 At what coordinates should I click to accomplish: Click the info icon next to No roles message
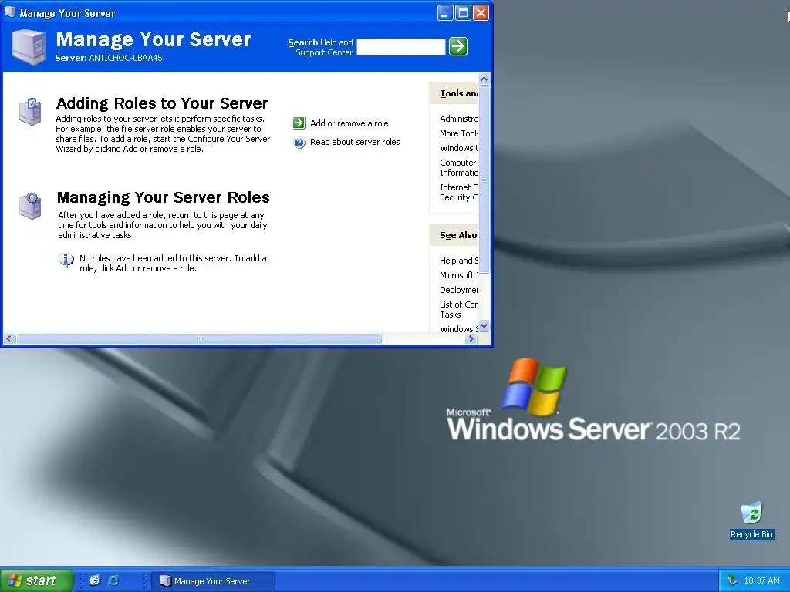pos(66,261)
